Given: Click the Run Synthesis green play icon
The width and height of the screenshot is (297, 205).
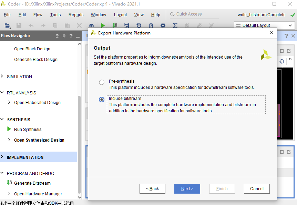Looking at the screenshot, I should 9,129.
